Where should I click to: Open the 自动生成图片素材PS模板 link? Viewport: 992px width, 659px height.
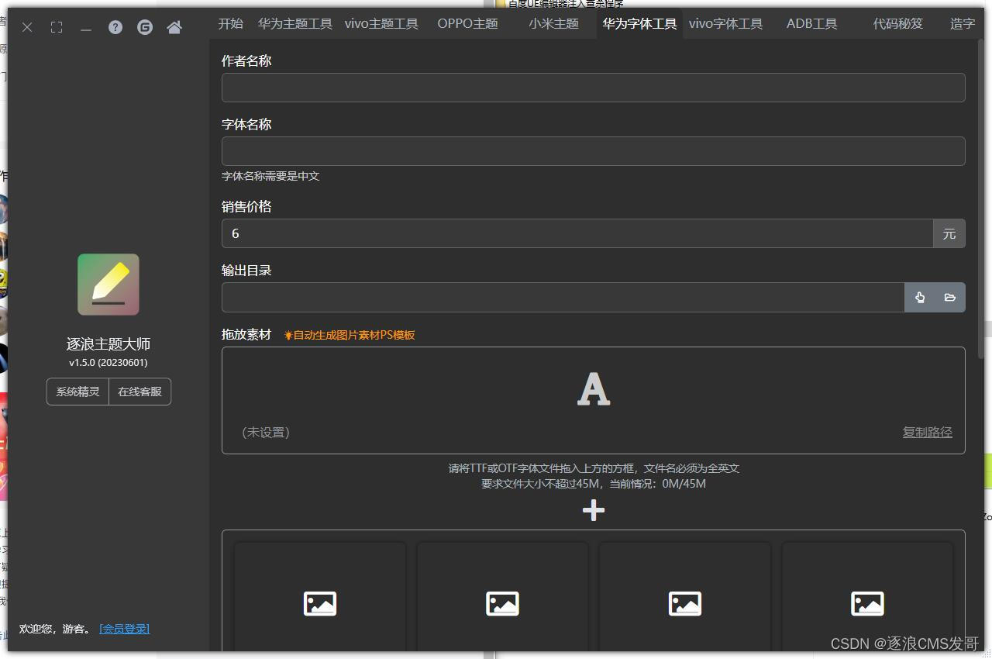pos(350,335)
